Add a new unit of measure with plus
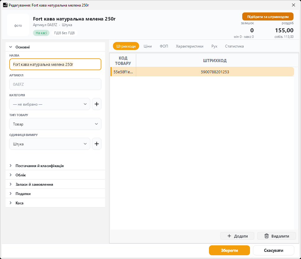 tap(97, 144)
